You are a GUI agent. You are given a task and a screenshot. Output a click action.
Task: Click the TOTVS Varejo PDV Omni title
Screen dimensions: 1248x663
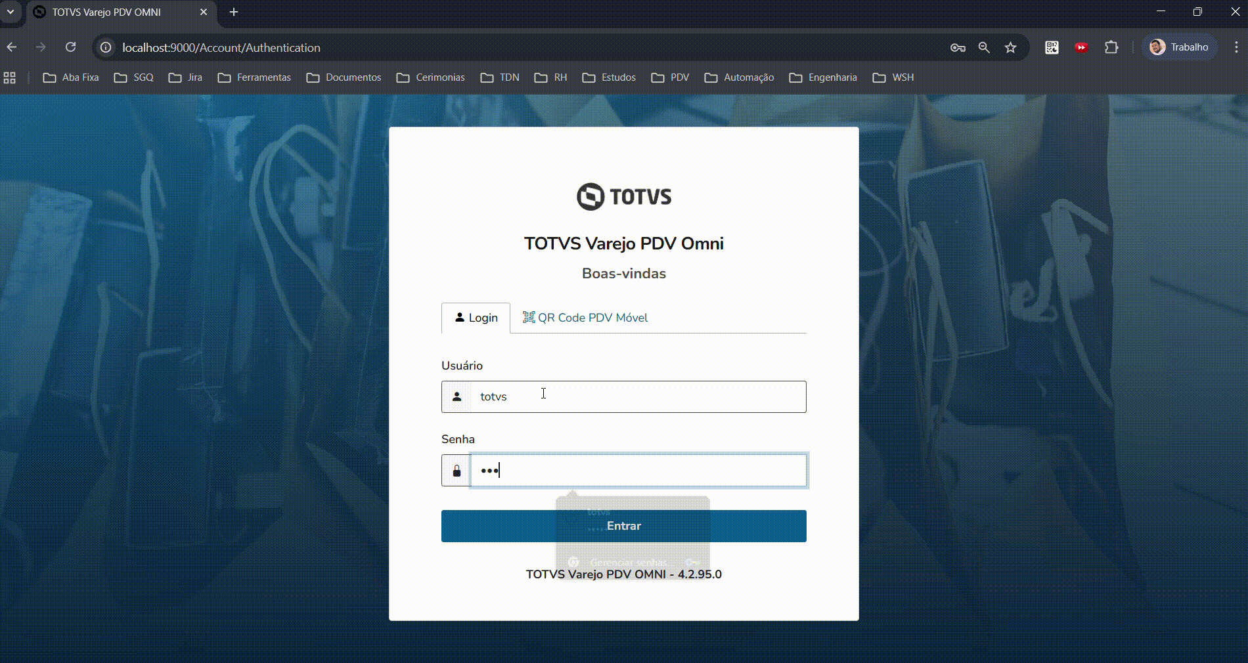(x=624, y=244)
